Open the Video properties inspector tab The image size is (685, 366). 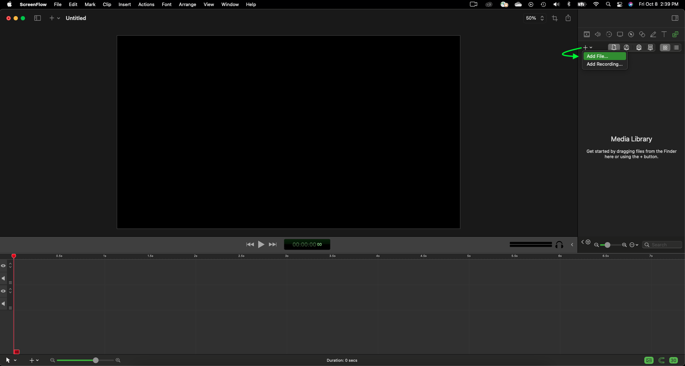pyautogui.click(x=586, y=34)
